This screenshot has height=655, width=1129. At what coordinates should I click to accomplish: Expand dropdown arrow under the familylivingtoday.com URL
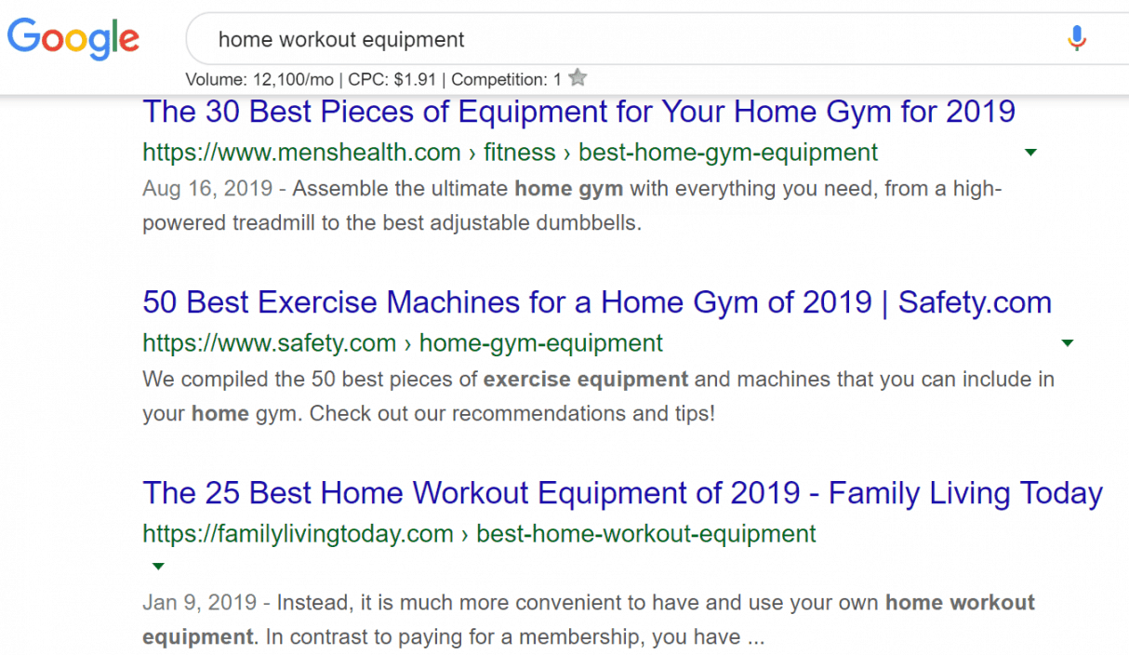pyautogui.click(x=158, y=566)
